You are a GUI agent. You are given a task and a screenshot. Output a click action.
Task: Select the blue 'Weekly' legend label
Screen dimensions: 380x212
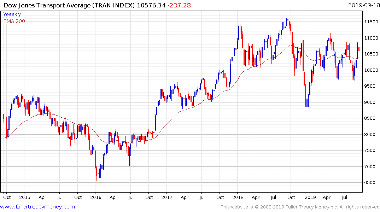(12, 14)
